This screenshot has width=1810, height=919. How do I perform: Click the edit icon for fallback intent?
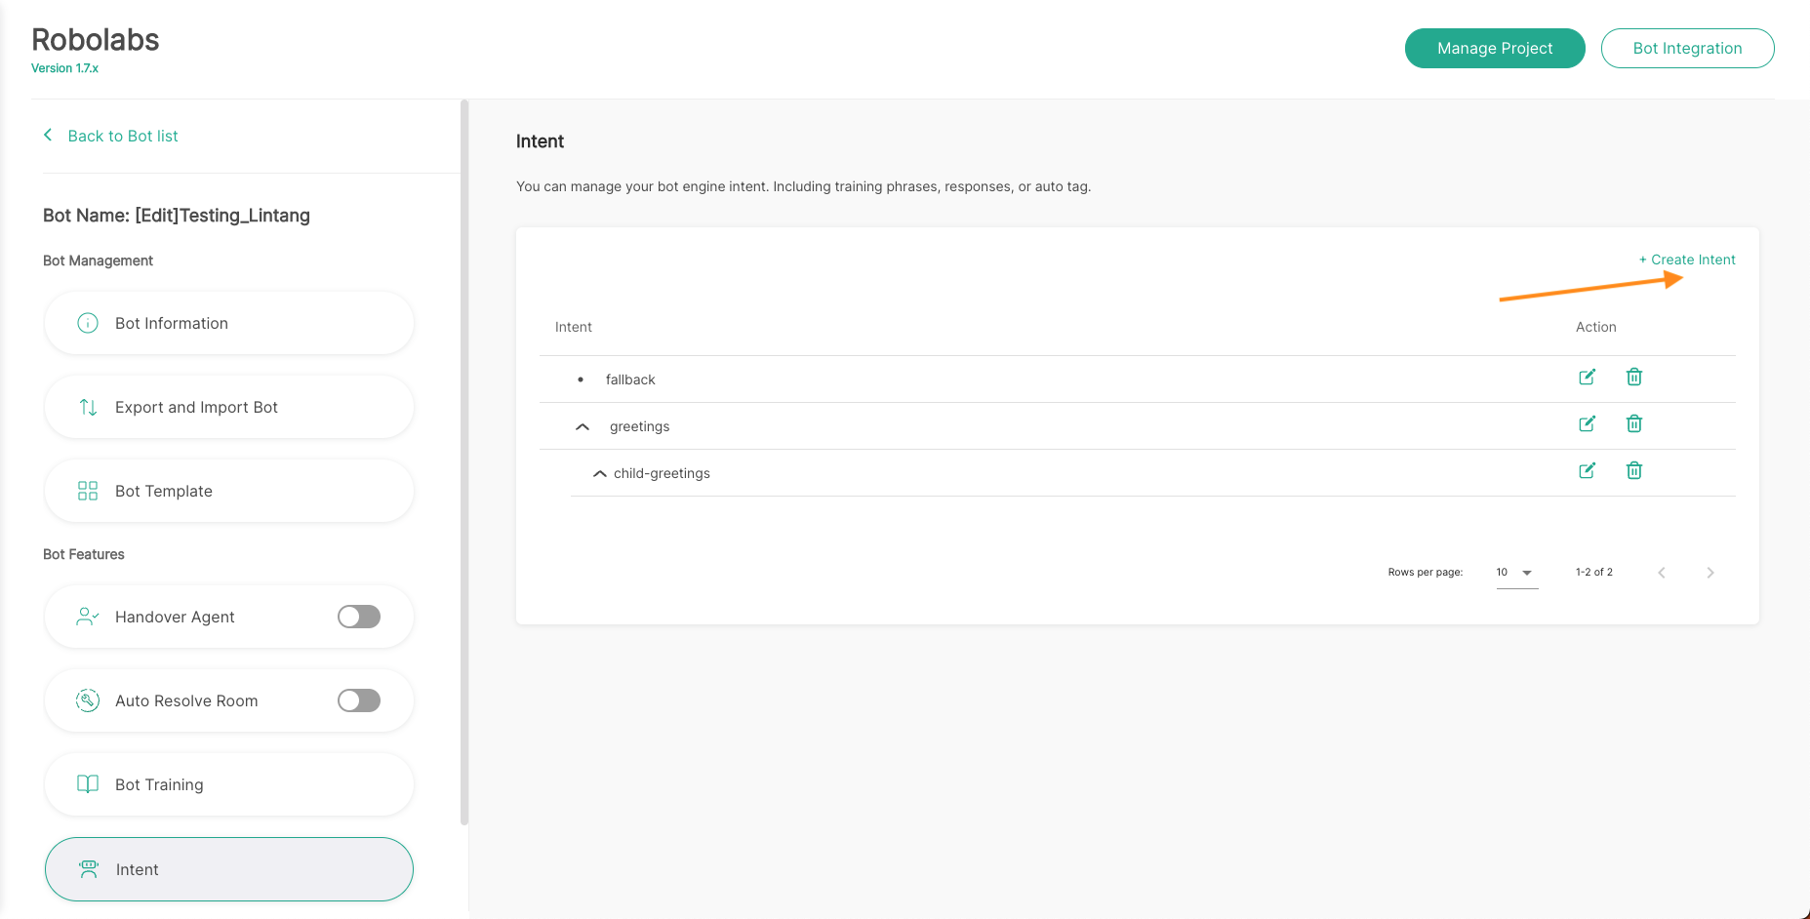click(1587, 378)
